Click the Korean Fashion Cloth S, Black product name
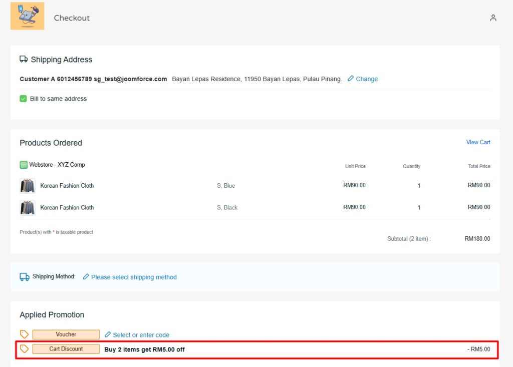This screenshot has height=367, width=513. coord(67,207)
